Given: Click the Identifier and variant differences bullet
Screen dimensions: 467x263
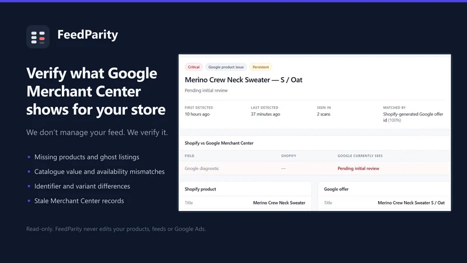Looking at the screenshot, I should click(x=82, y=186).
